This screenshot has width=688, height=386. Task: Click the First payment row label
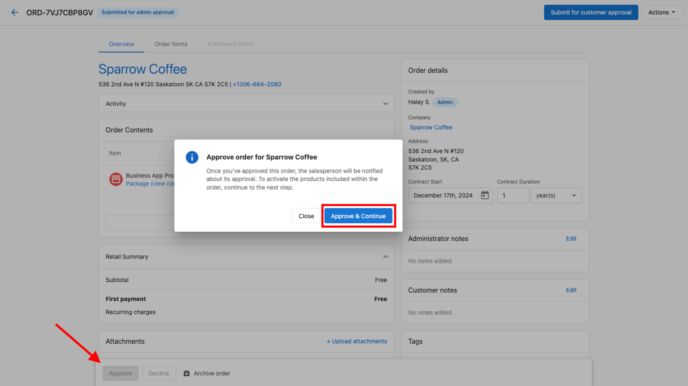click(x=126, y=299)
